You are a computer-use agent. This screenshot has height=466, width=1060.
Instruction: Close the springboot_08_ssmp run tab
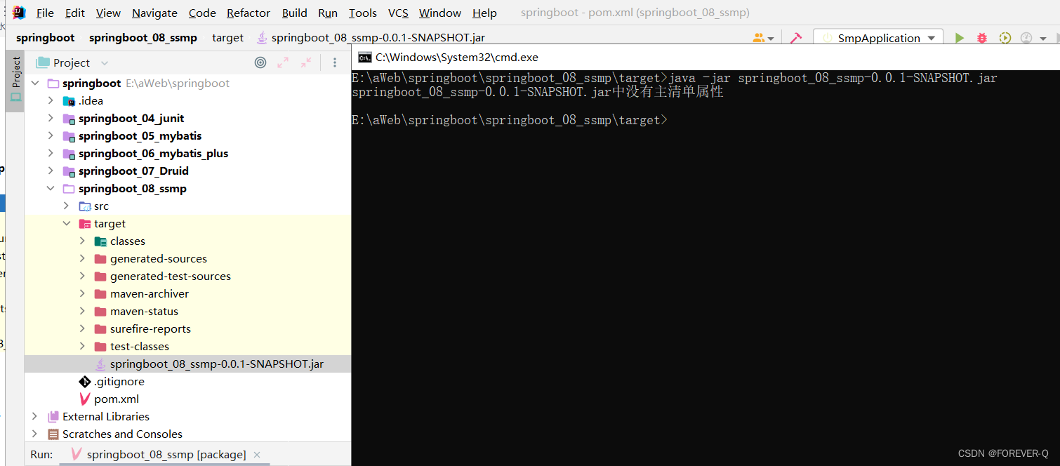pos(257,454)
